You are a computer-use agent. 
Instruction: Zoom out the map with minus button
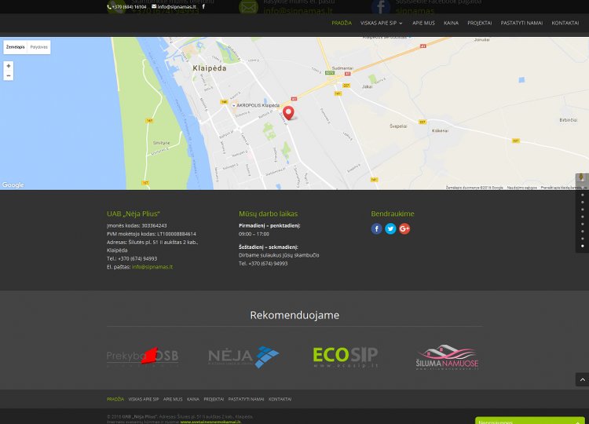pyautogui.click(x=9, y=75)
